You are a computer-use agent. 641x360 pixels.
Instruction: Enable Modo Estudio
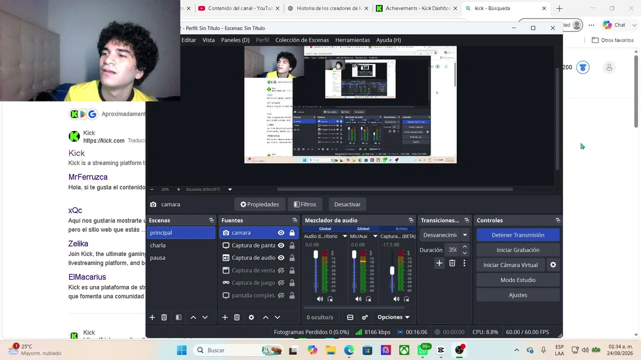tap(518, 280)
